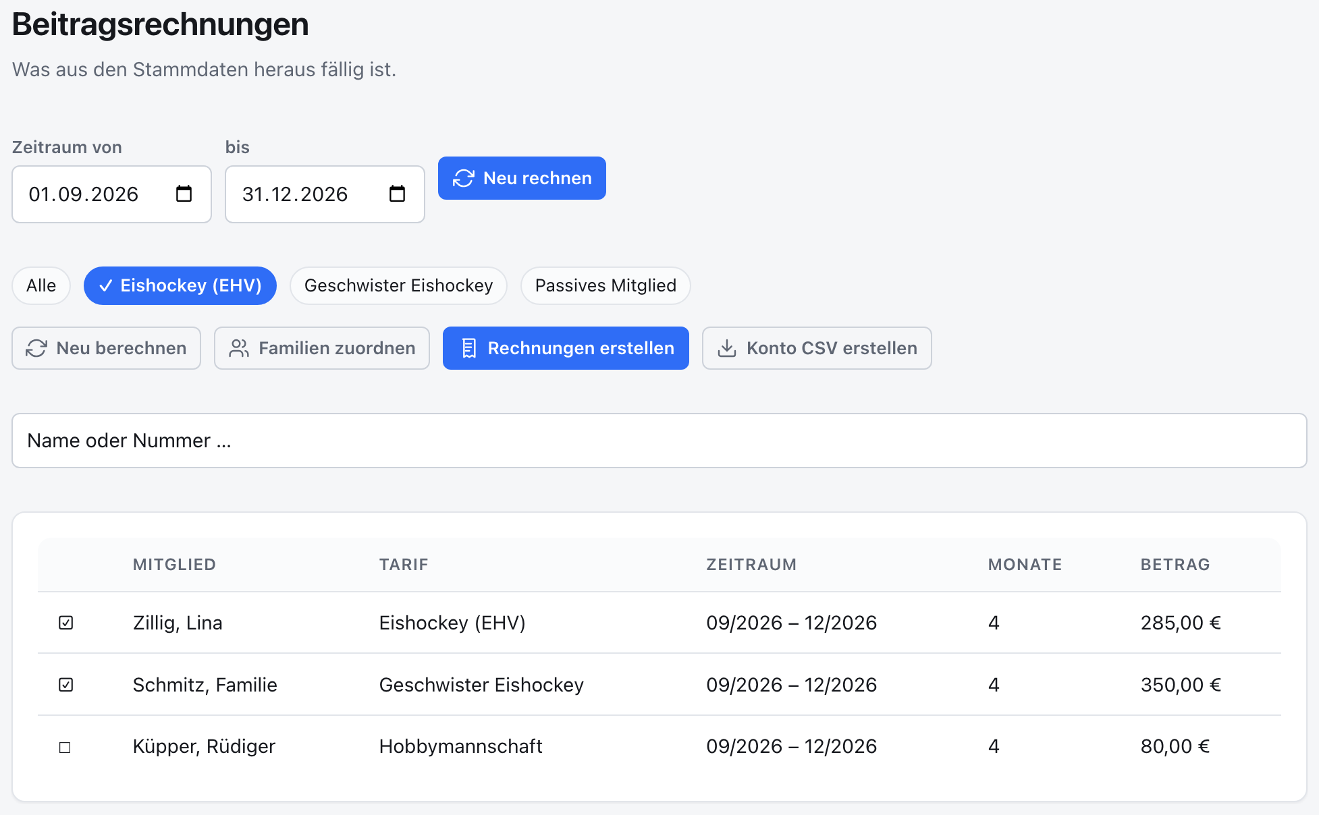Open calendar picker for Zeitraum von date
The height and width of the screenshot is (815, 1319).
point(184,194)
